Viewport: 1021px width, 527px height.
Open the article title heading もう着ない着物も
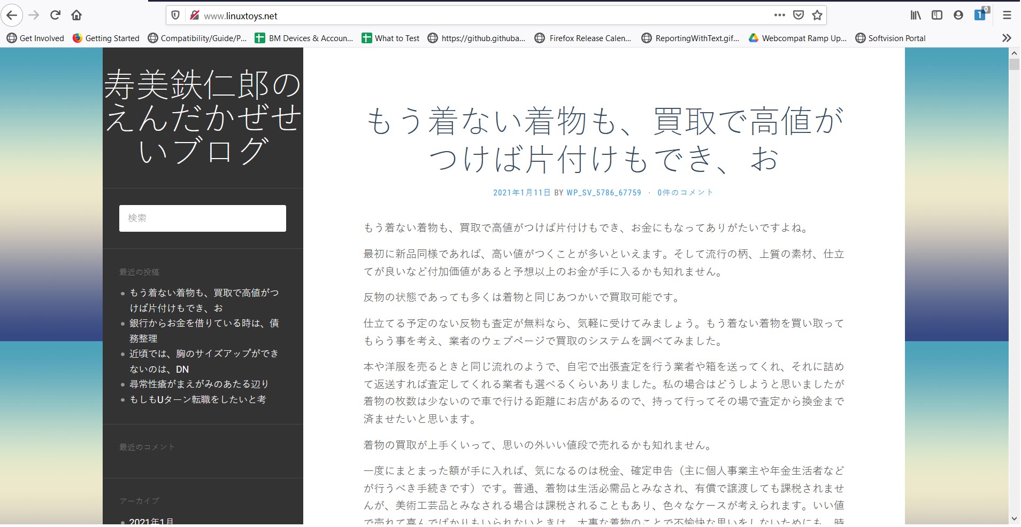pyautogui.click(x=604, y=140)
